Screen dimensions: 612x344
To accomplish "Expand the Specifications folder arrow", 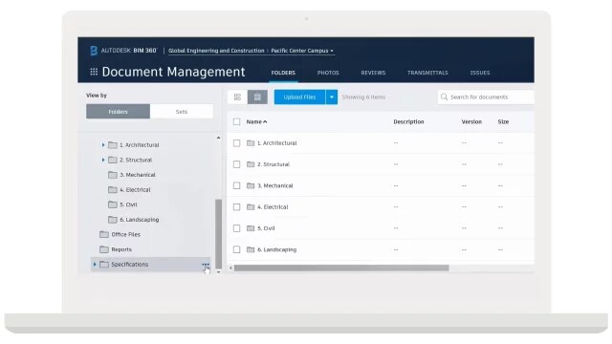I will 95,265.
